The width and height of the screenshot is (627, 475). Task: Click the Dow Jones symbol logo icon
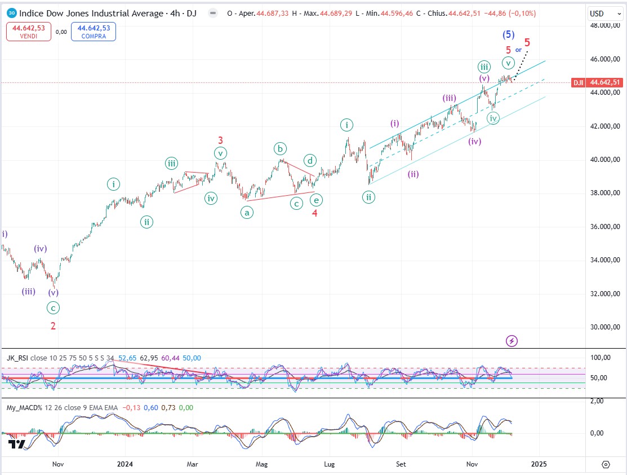(x=12, y=13)
